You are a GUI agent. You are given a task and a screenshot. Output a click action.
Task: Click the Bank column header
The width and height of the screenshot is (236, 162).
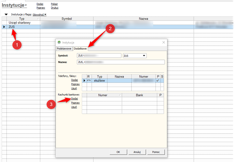pyautogui.click(x=139, y=95)
